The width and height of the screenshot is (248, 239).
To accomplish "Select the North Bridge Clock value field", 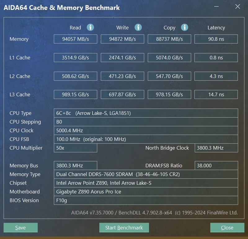I will pyautogui.click(x=216, y=148).
